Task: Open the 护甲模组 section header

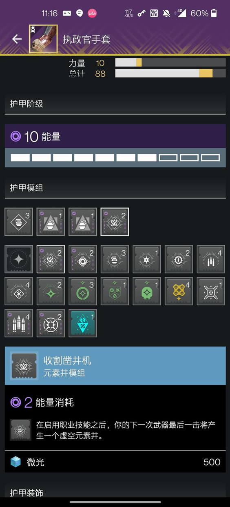Action: coord(115,188)
